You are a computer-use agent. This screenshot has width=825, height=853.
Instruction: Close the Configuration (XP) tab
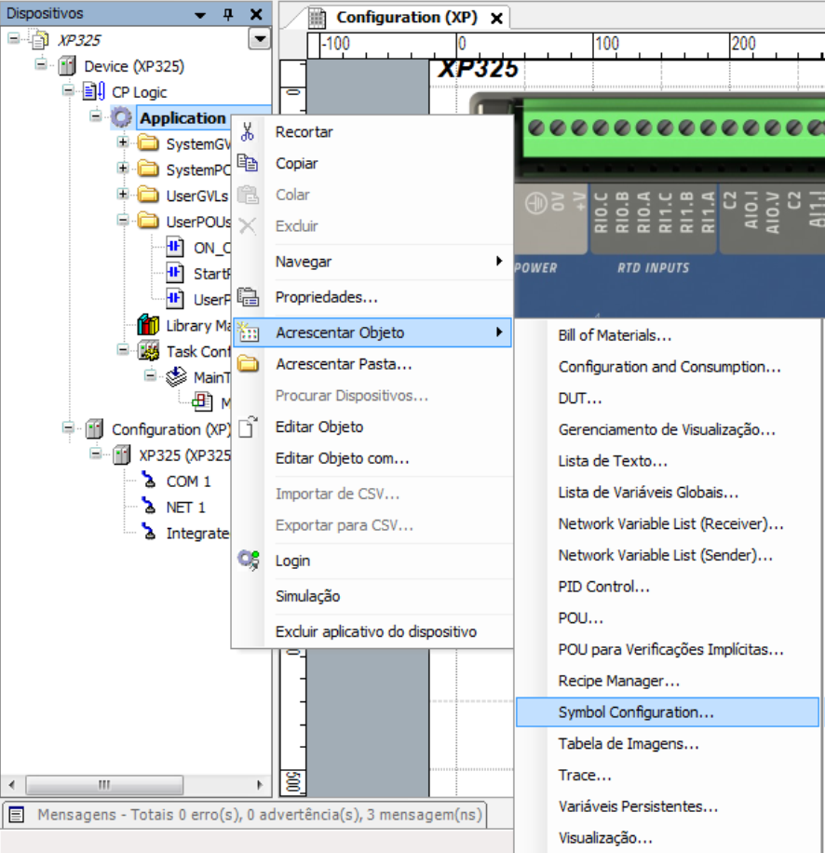pyautogui.click(x=496, y=19)
